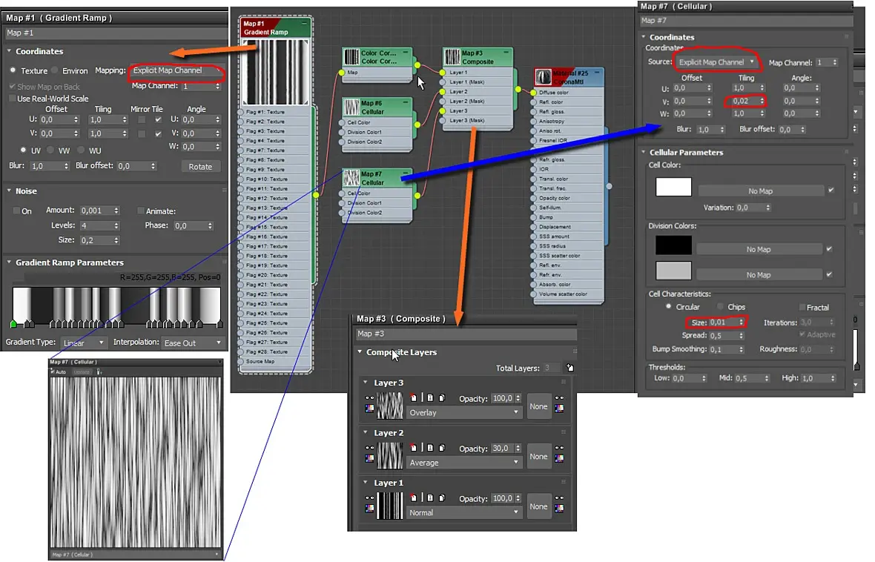This screenshot has width=875, height=562.
Task: Click the Composite Layers rollout header
Action: 401,352
